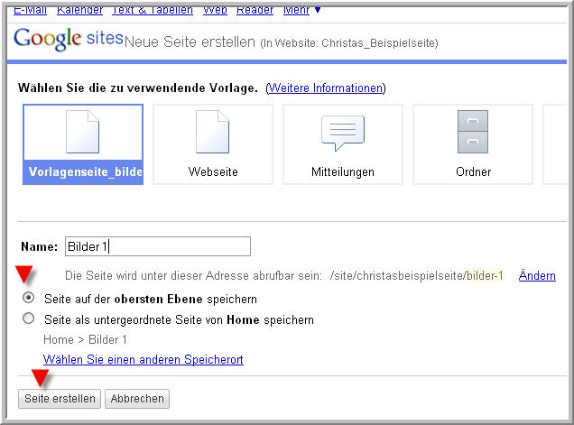Cancel with the Abbrechen button

(137, 399)
